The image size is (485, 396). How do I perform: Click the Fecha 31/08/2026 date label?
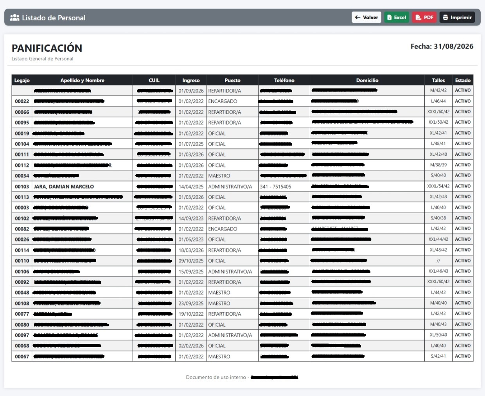click(x=442, y=46)
